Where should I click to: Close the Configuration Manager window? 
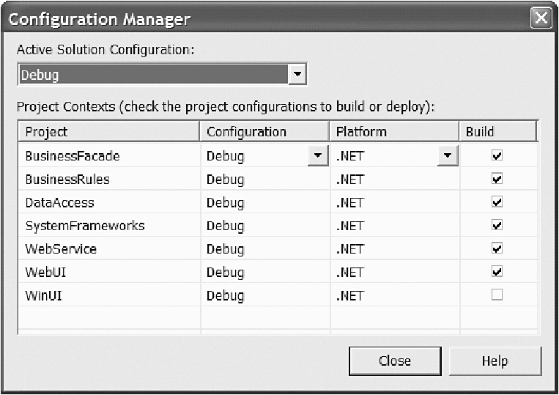(x=541, y=18)
